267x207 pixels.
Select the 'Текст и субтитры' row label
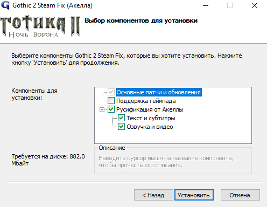[151, 118]
